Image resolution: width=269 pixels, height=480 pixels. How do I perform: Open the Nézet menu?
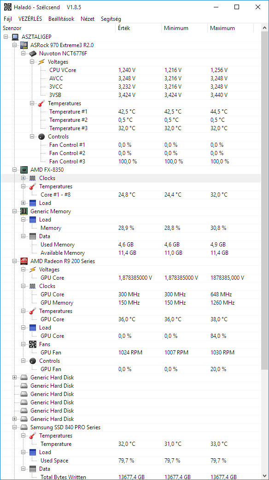(87, 19)
